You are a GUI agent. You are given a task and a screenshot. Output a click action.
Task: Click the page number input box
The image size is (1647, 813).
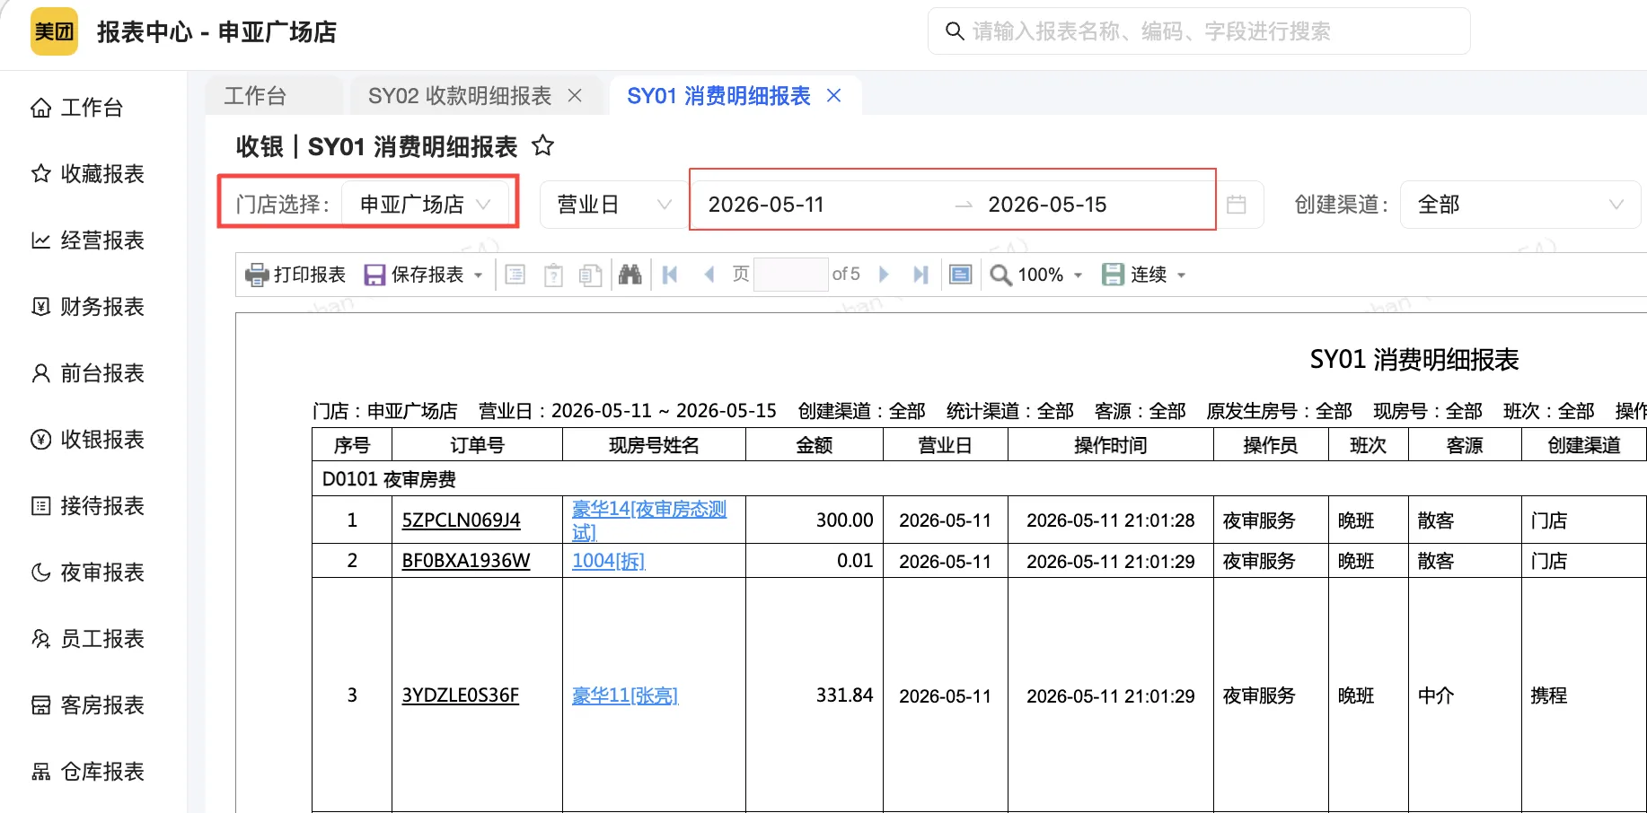pos(790,275)
